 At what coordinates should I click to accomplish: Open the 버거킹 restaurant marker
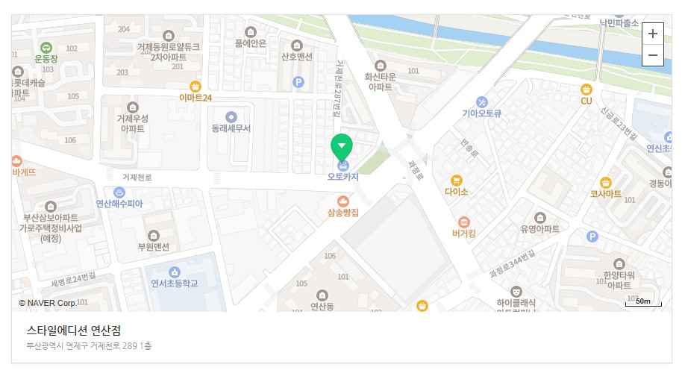463,222
